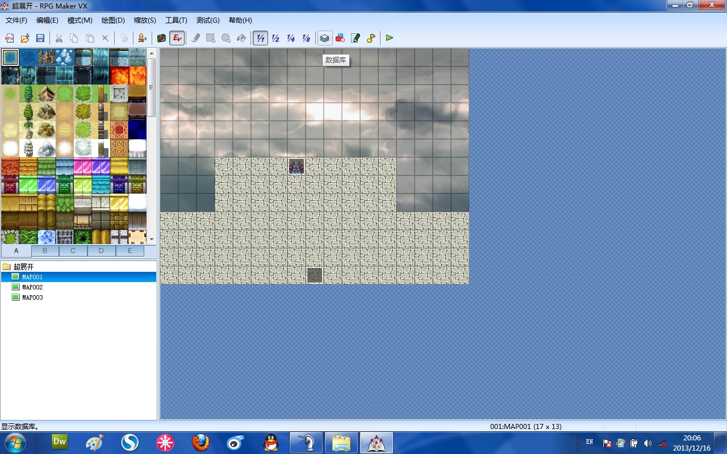Open the 缩放(S) menu
727x454 pixels.
pyautogui.click(x=145, y=20)
